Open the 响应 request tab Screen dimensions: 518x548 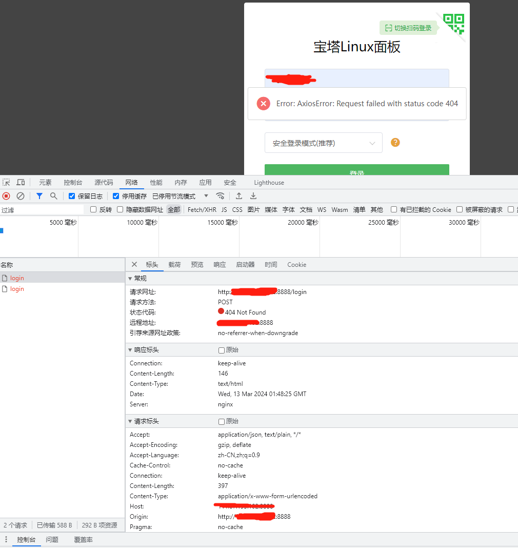[220, 265]
